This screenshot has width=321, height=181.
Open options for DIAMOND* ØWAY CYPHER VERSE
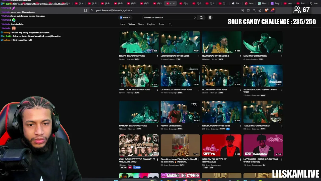[x=157, y=126]
